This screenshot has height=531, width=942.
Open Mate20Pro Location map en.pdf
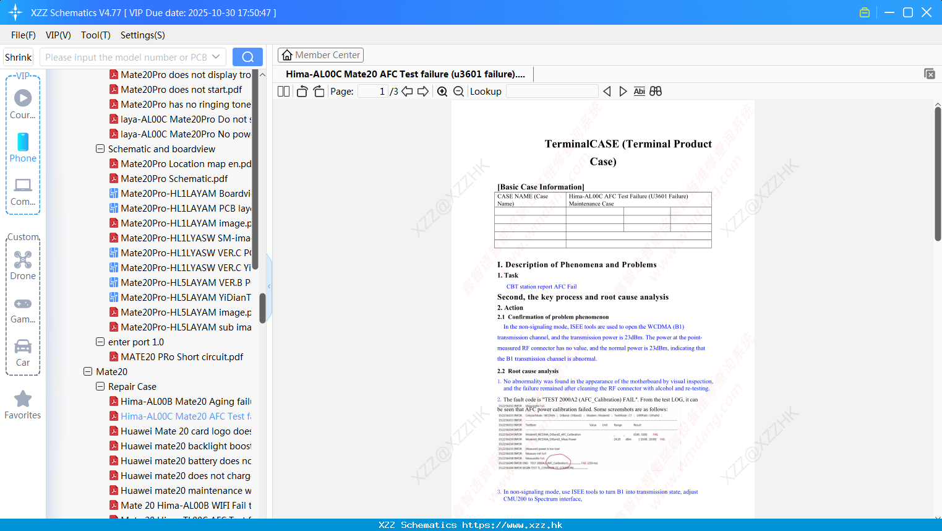[x=180, y=164]
